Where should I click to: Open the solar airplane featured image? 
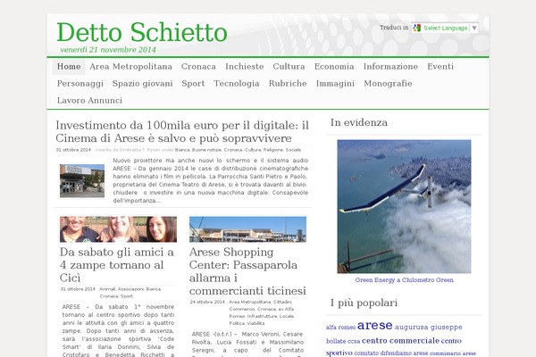pos(404,206)
